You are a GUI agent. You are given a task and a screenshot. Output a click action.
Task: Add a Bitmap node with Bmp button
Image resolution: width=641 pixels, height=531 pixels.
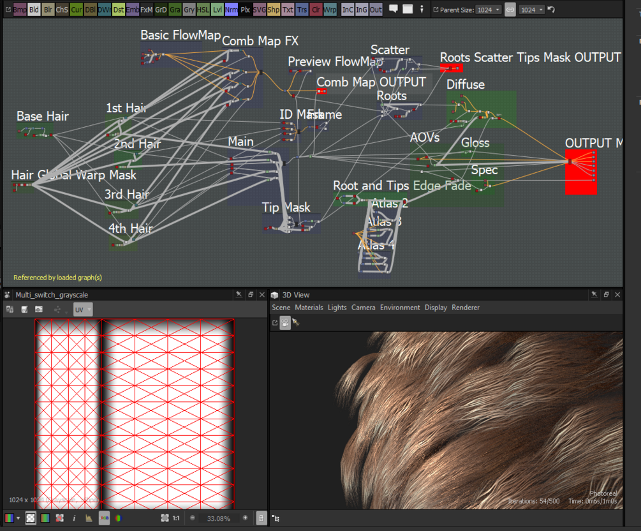click(20, 10)
